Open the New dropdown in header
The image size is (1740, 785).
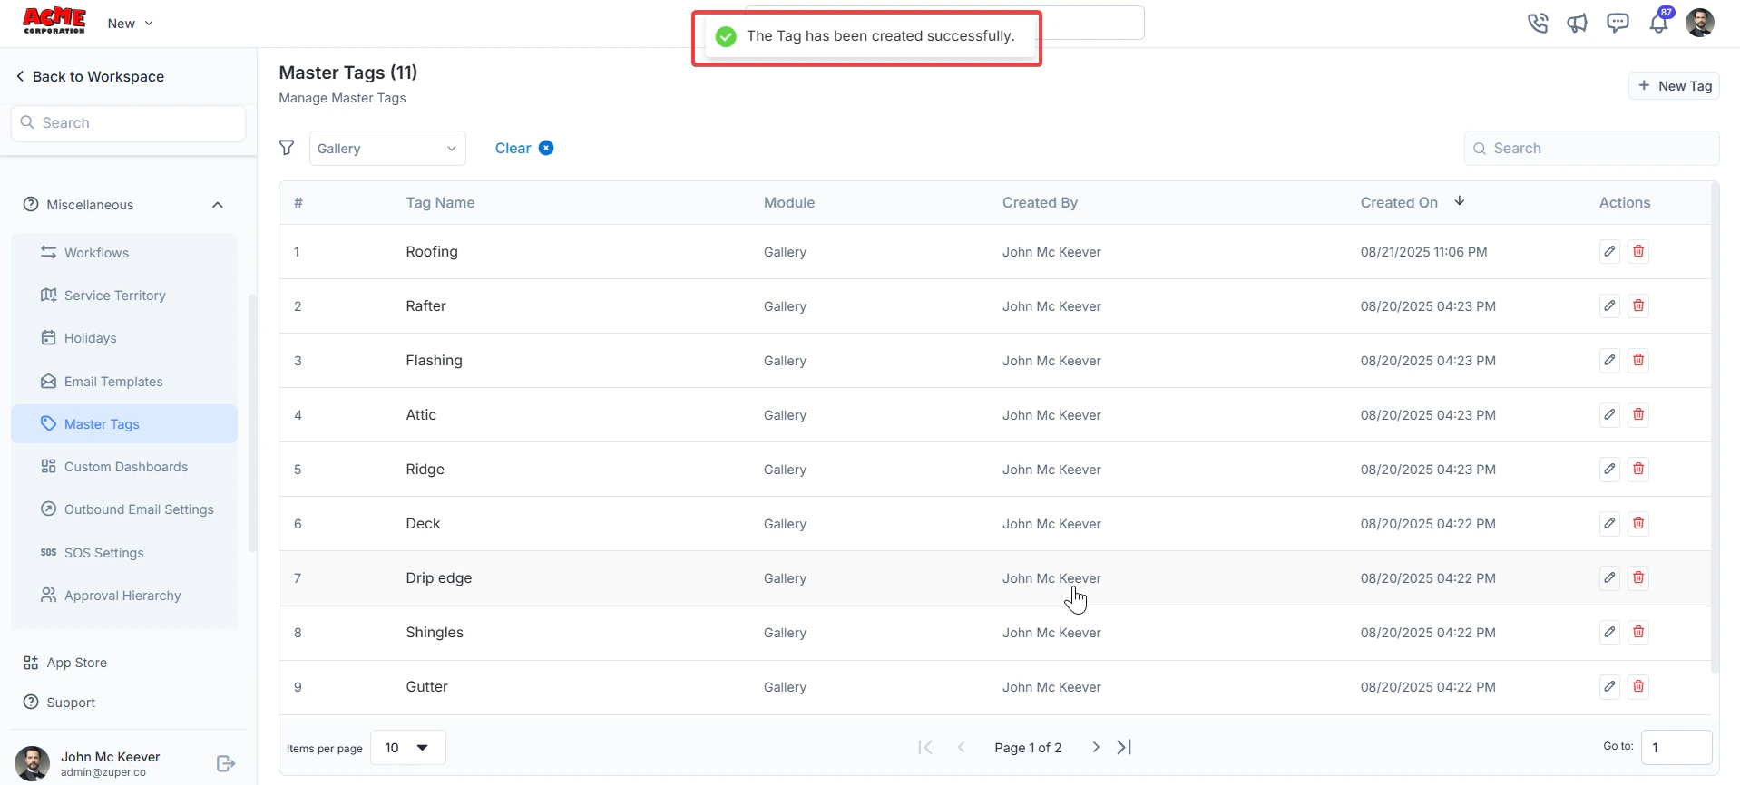tap(130, 24)
